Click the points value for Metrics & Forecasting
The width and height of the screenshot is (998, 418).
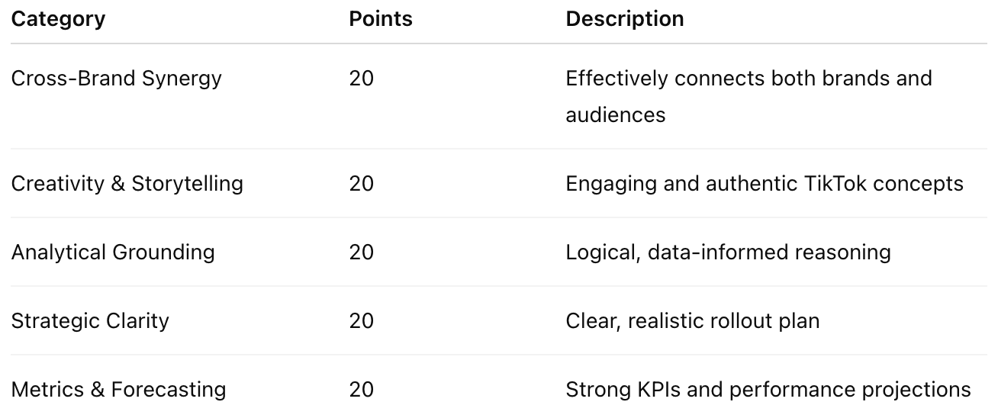(x=362, y=390)
